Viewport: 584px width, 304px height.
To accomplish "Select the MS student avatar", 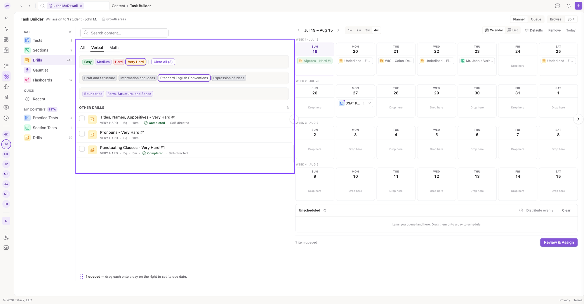I will [6, 174].
